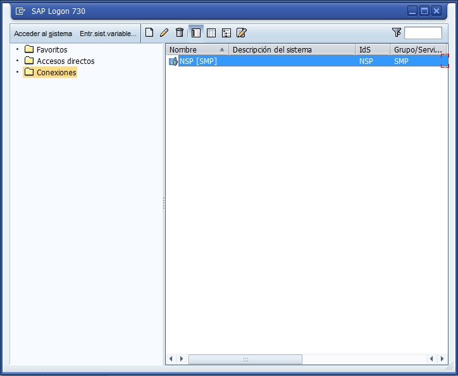Click the horizontal scrollbar thumb

click(x=245, y=359)
